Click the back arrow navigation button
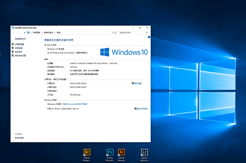Viewport: 246px width, 163px height. (x=13, y=33)
